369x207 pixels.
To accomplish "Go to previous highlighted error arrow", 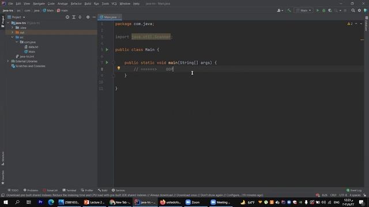I will click(x=356, y=24).
